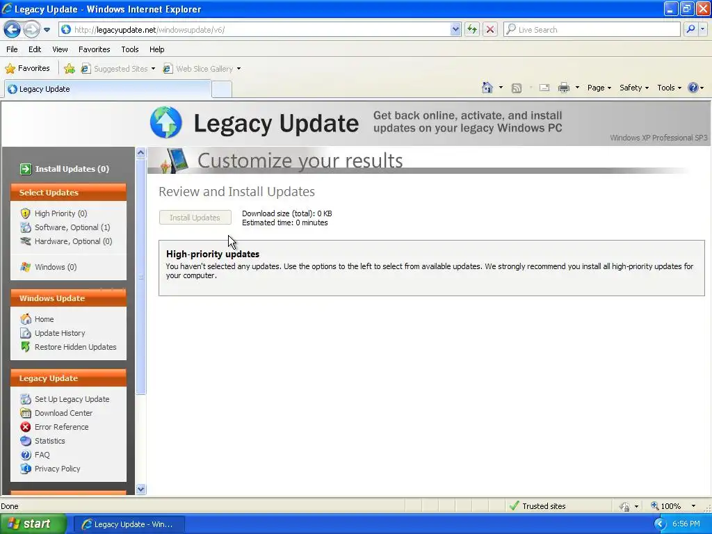This screenshot has width=712, height=534.
Task: Click the house icon beside Home
Action: pos(26,318)
